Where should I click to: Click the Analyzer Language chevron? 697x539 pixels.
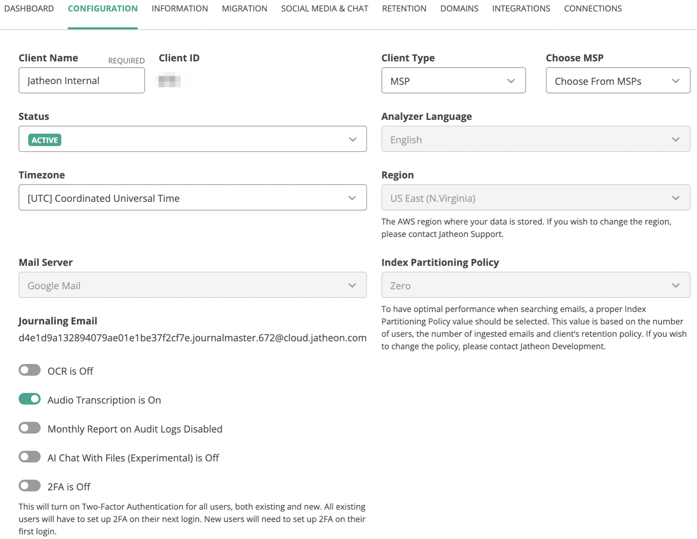point(676,139)
